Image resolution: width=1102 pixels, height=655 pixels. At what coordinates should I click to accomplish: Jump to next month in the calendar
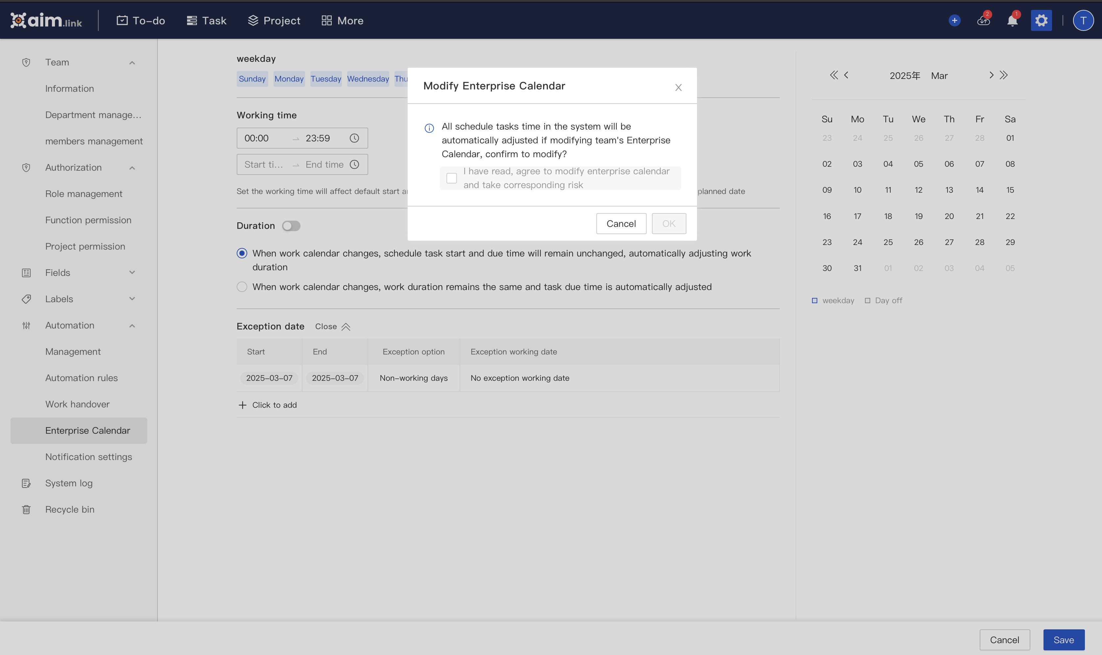click(x=992, y=75)
